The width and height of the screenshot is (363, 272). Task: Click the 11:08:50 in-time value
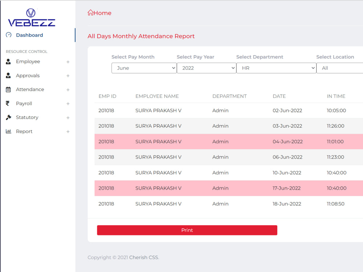(336, 204)
